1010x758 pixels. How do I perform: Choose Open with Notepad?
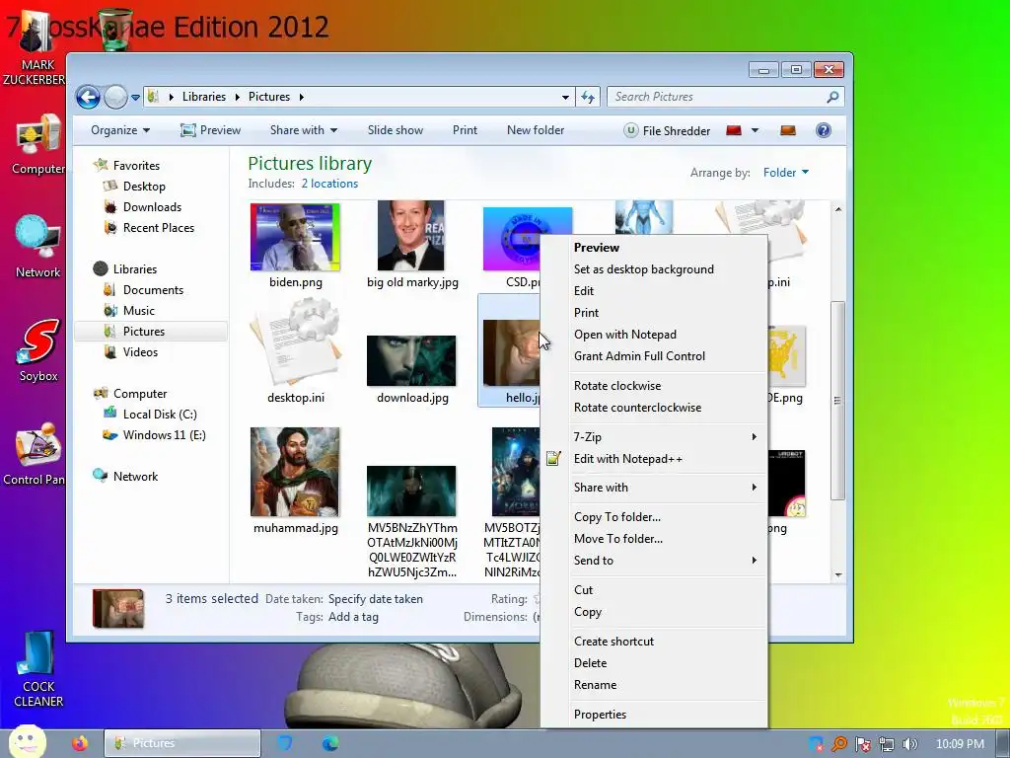653,335
